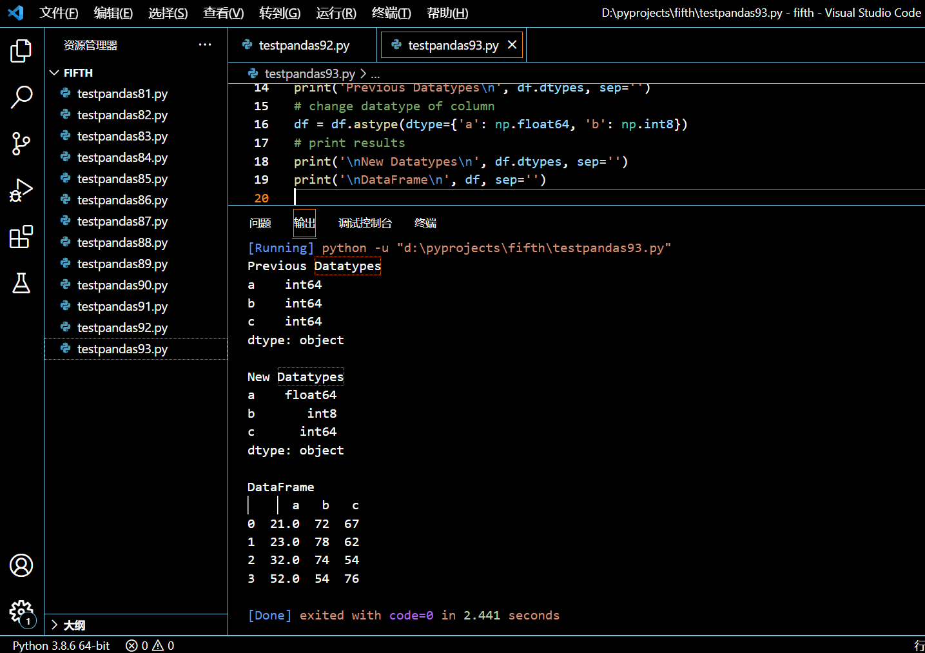Click 'int8' value in output
Screen dimensions: 925x653
[x=322, y=413]
